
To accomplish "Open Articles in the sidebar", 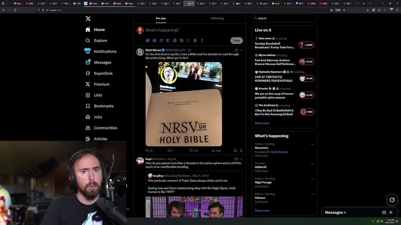I will [x=96, y=139].
